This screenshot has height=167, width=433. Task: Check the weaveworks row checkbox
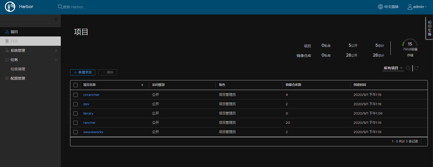click(76, 132)
